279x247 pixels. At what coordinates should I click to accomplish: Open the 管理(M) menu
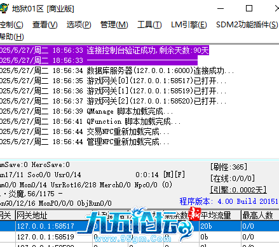click(x=114, y=25)
